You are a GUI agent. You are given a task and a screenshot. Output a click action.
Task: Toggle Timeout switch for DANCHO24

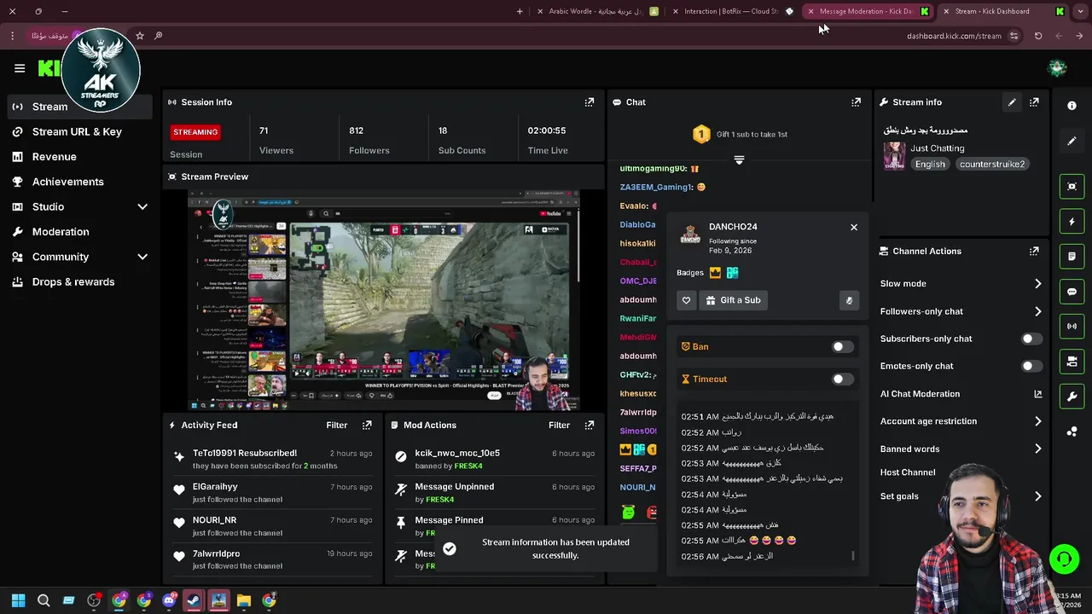842,379
